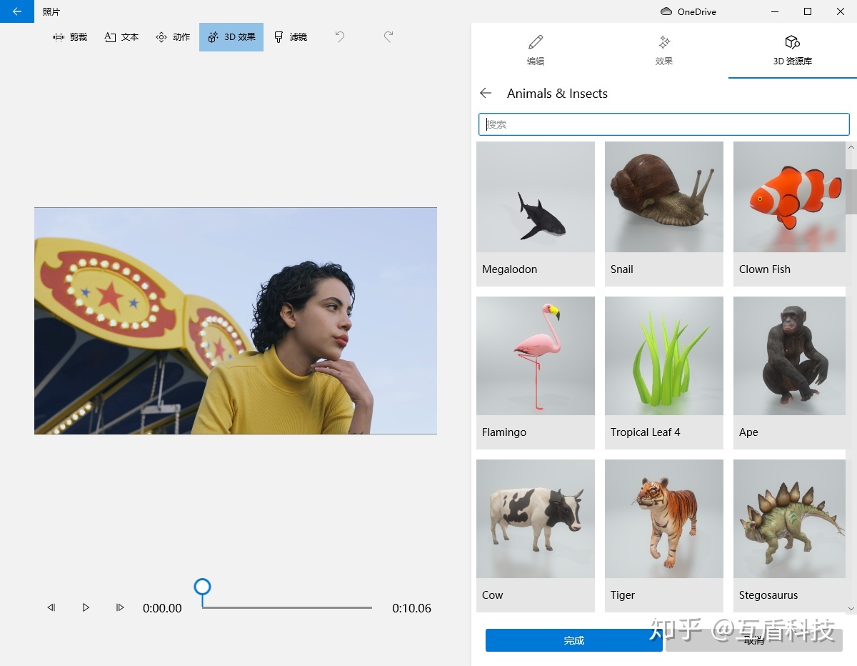Click the redo arrow icon
This screenshot has width=857, height=666.
(389, 36)
